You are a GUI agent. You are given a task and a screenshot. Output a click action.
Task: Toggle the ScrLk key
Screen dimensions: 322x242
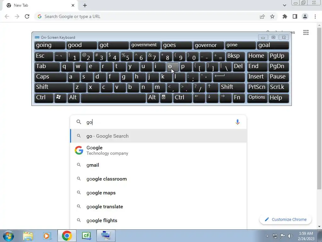coord(279,88)
